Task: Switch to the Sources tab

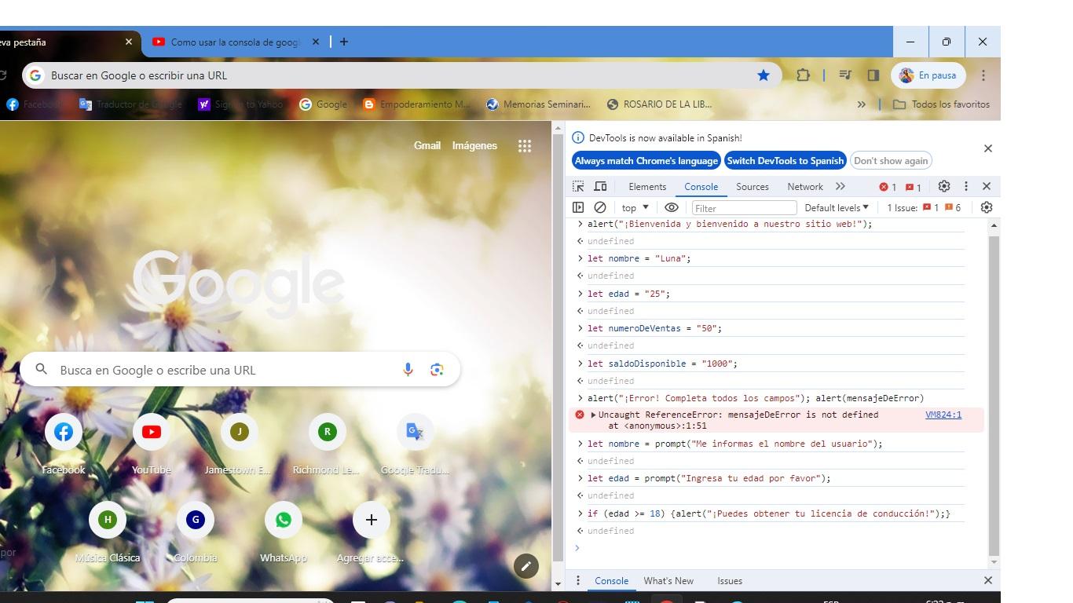Action: [x=753, y=186]
